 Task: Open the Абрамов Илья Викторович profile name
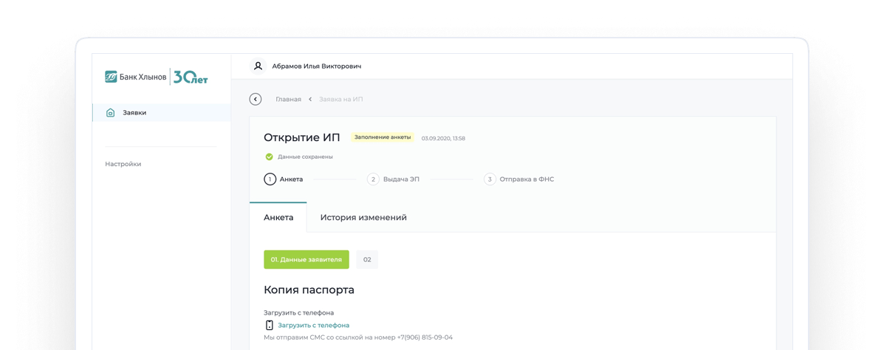pyautogui.click(x=317, y=66)
